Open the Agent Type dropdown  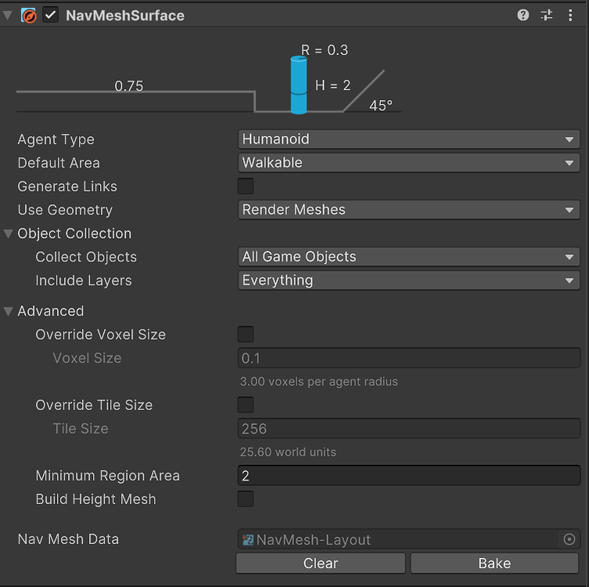[x=408, y=139]
